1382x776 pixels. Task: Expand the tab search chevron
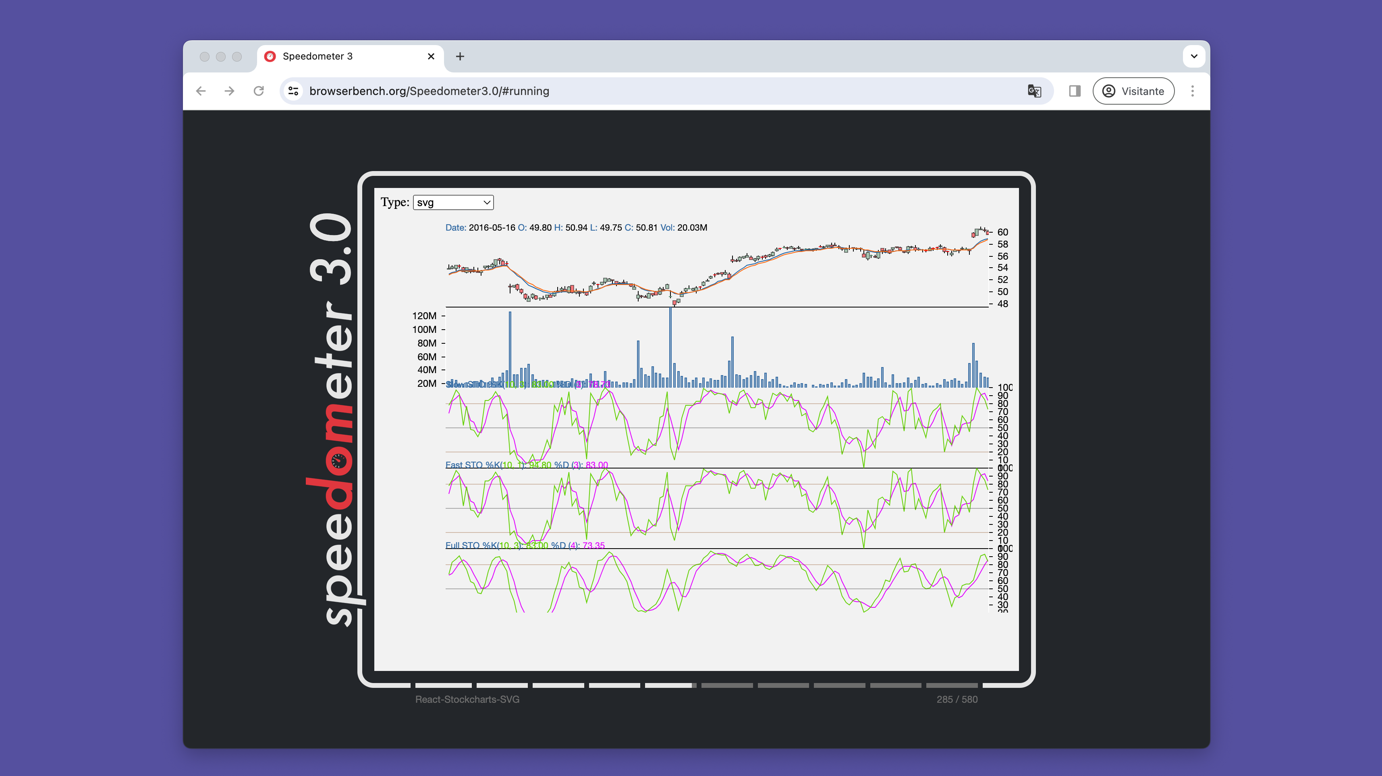click(1194, 56)
